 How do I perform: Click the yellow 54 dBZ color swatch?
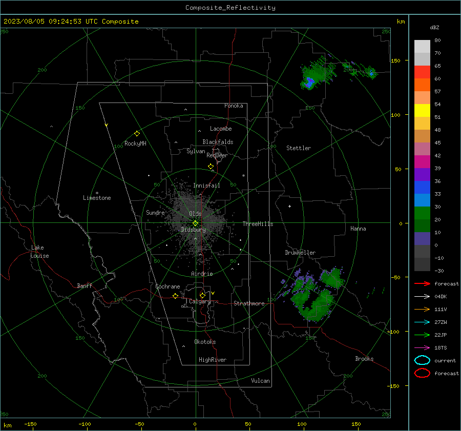tap(422, 110)
